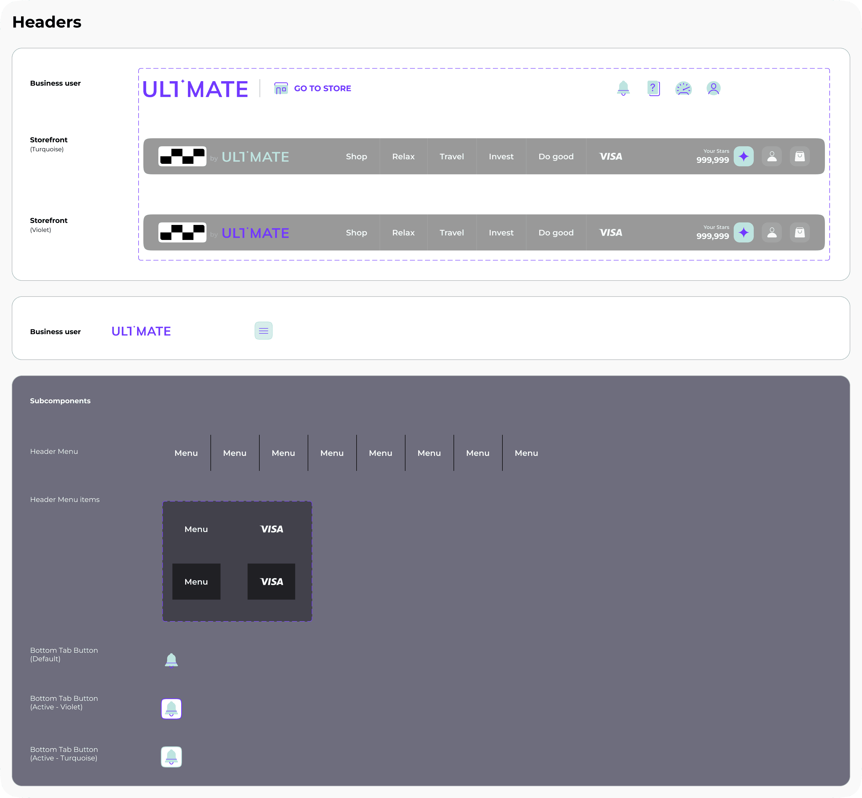The height and width of the screenshot is (798, 862).
Task: Click VISA in Turquoise storefront header
Action: 610,156
